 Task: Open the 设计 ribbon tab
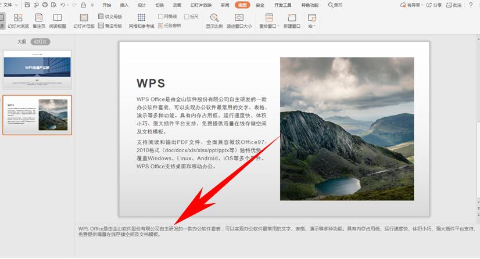pyautogui.click(x=142, y=5)
